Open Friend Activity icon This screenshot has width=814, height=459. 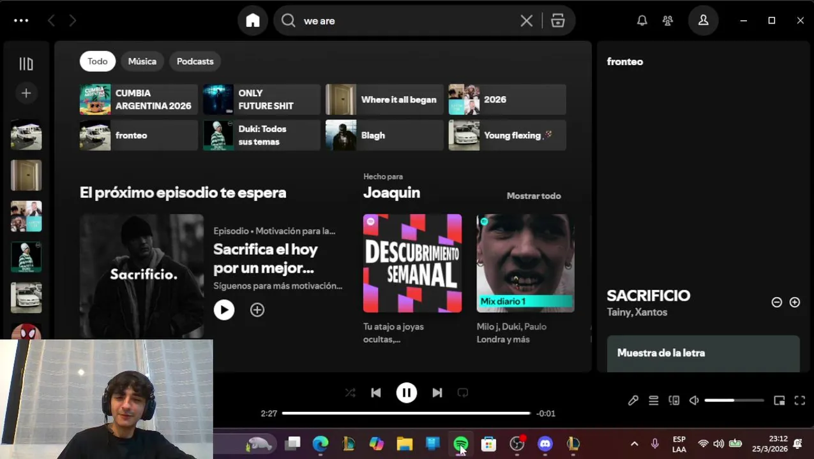pyautogui.click(x=668, y=21)
